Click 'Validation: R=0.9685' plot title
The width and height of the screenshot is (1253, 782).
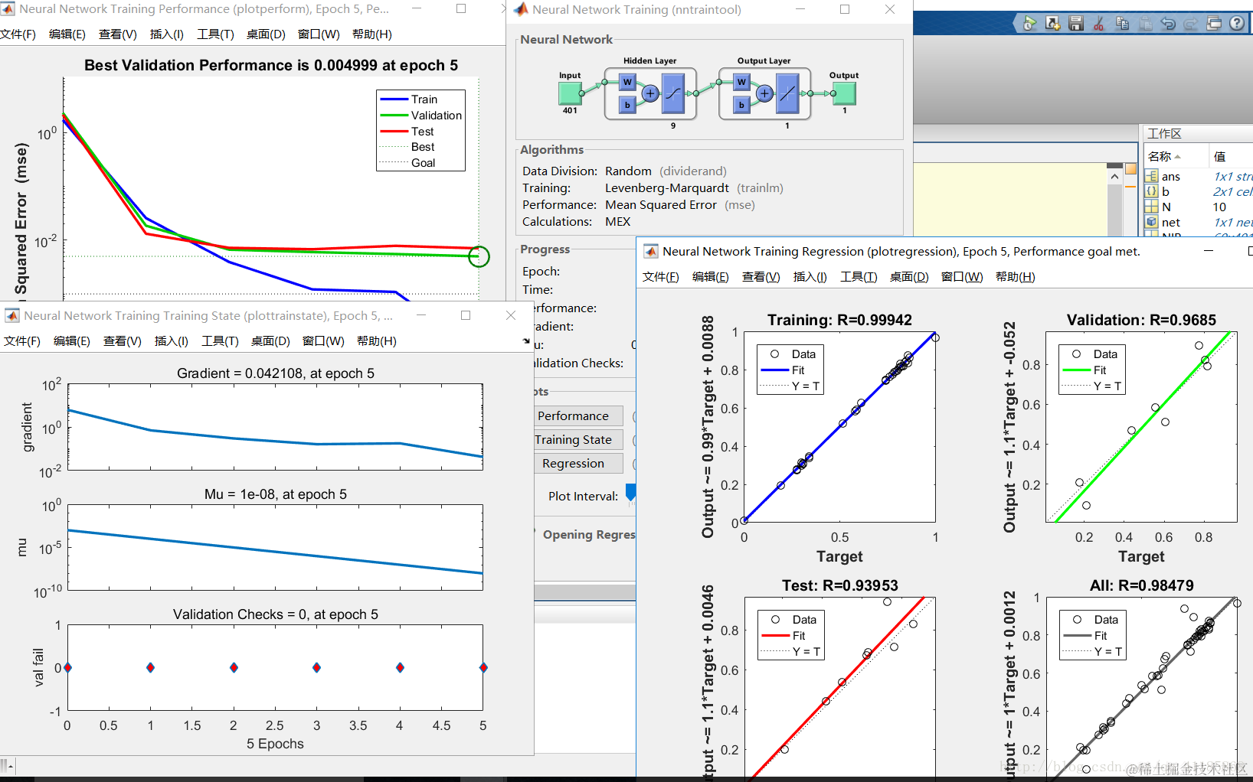(1141, 320)
